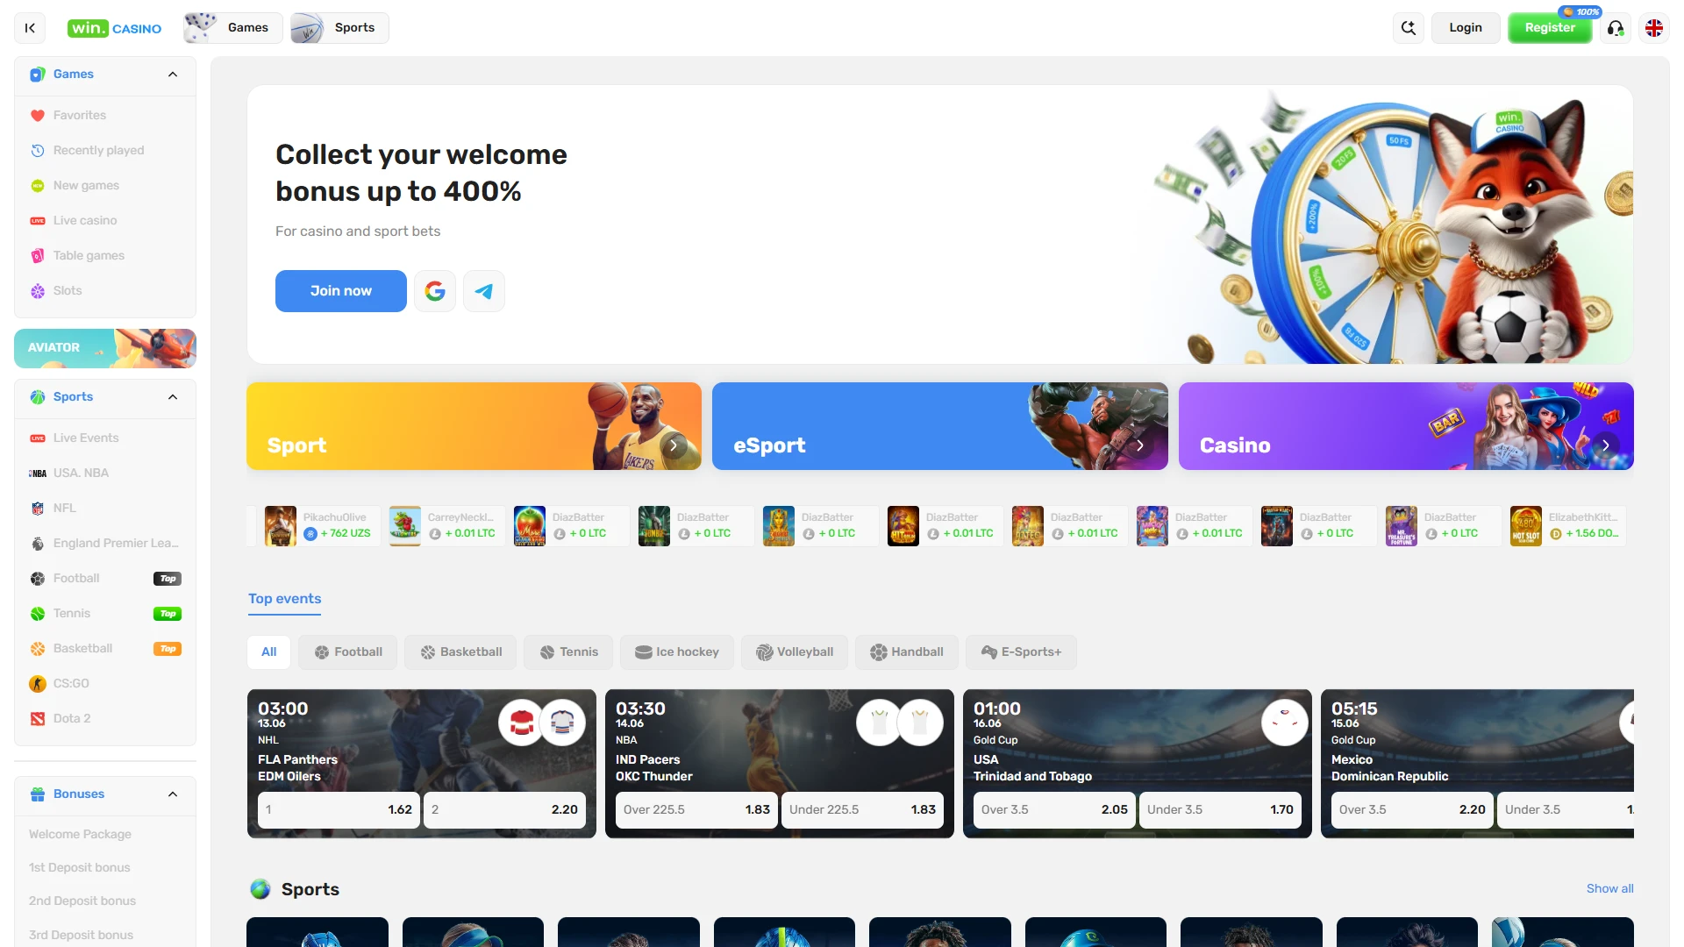Open support headset icon
The width and height of the screenshot is (1684, 947).
coord(1616,28)
